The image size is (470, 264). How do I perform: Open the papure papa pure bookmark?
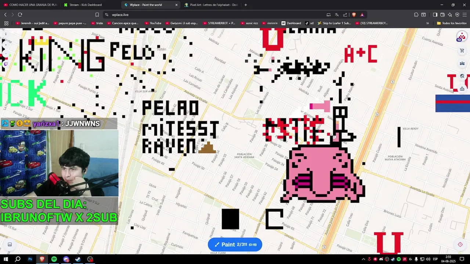click(x=70, y=23)
